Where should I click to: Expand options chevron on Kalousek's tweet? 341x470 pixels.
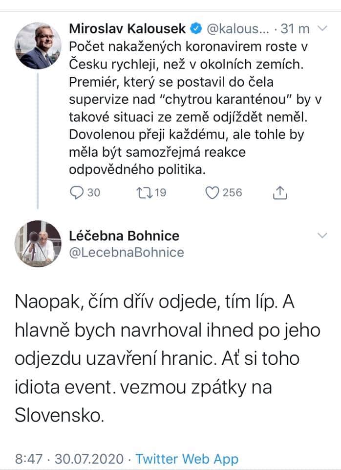[322, 29]
